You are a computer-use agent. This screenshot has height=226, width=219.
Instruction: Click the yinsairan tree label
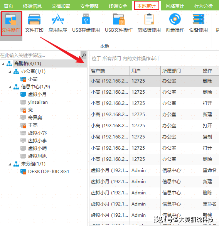pyautogui.click(x=38, y=102)
